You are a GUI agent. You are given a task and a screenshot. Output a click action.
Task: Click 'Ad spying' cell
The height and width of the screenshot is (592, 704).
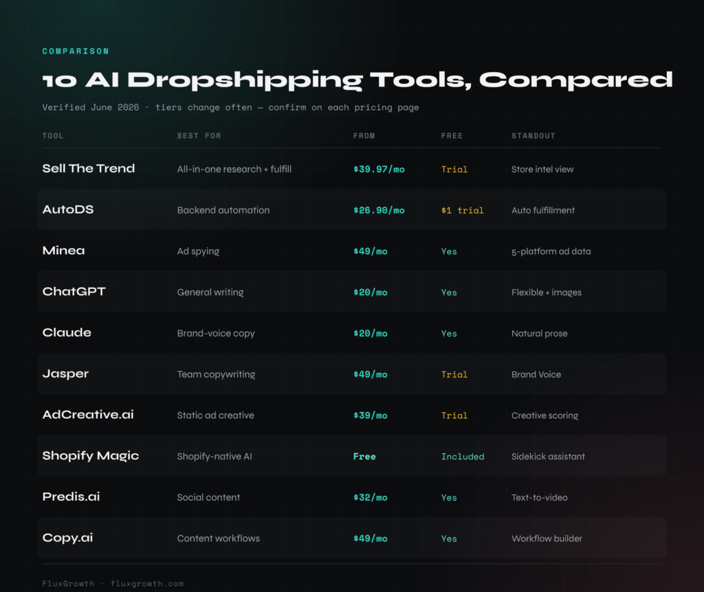(198, 251)
